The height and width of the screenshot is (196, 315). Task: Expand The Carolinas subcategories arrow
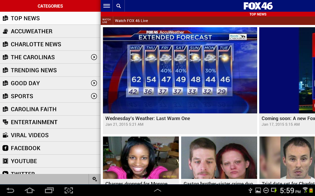click(94, 57)
